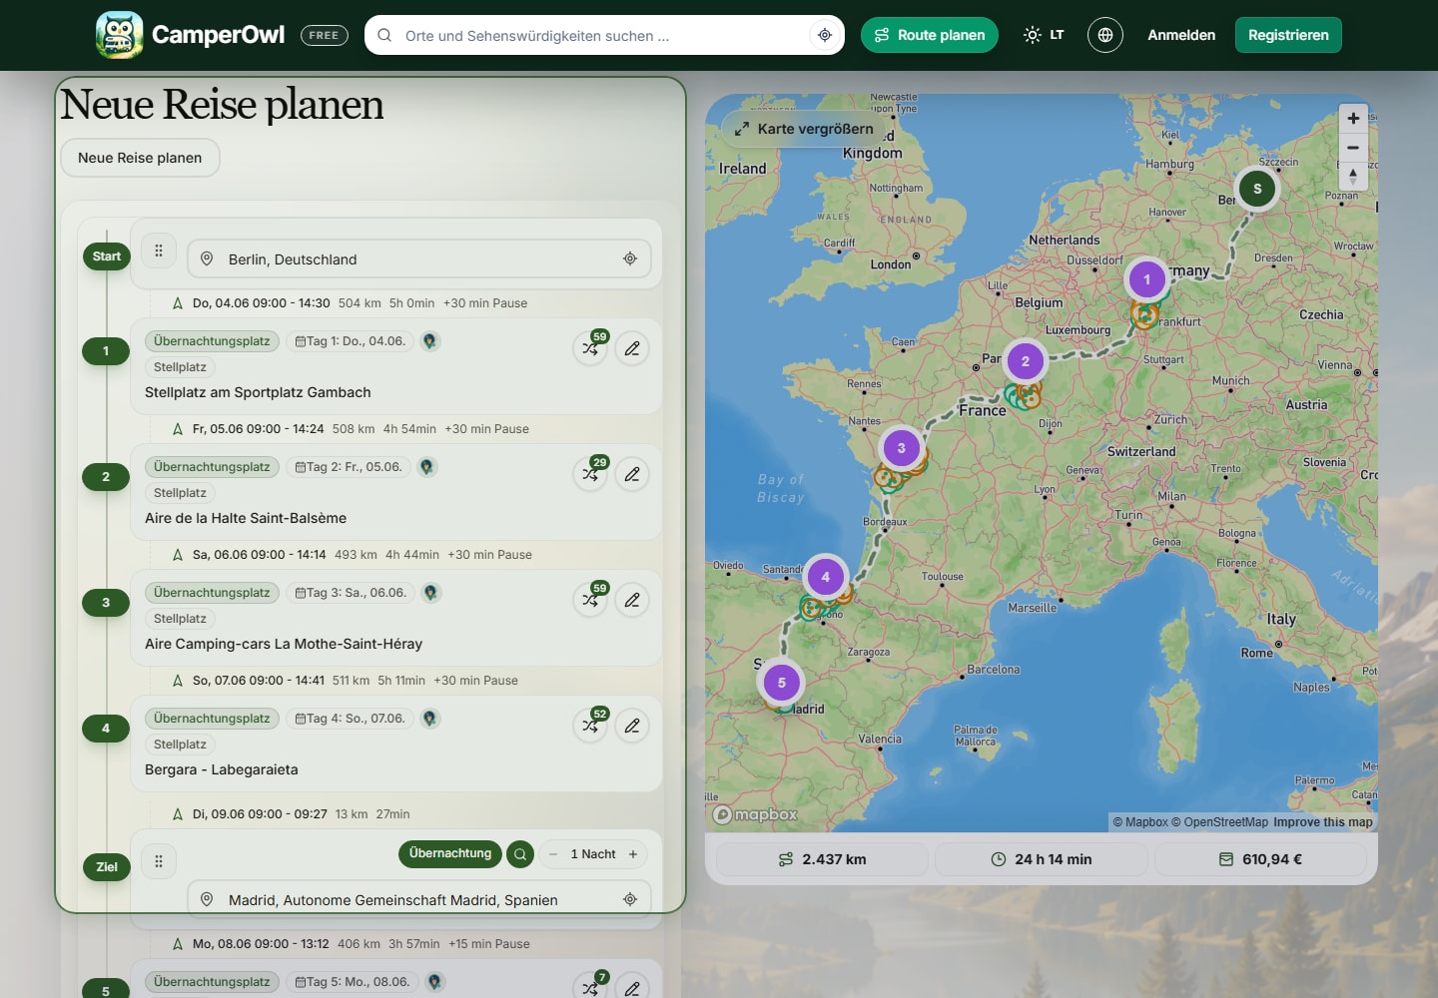The width and height of the screenshot is (1438, 998).
Task: Shuffle alternatives for Bergara - Labegaraieta
Action: [x=591, y=726]
